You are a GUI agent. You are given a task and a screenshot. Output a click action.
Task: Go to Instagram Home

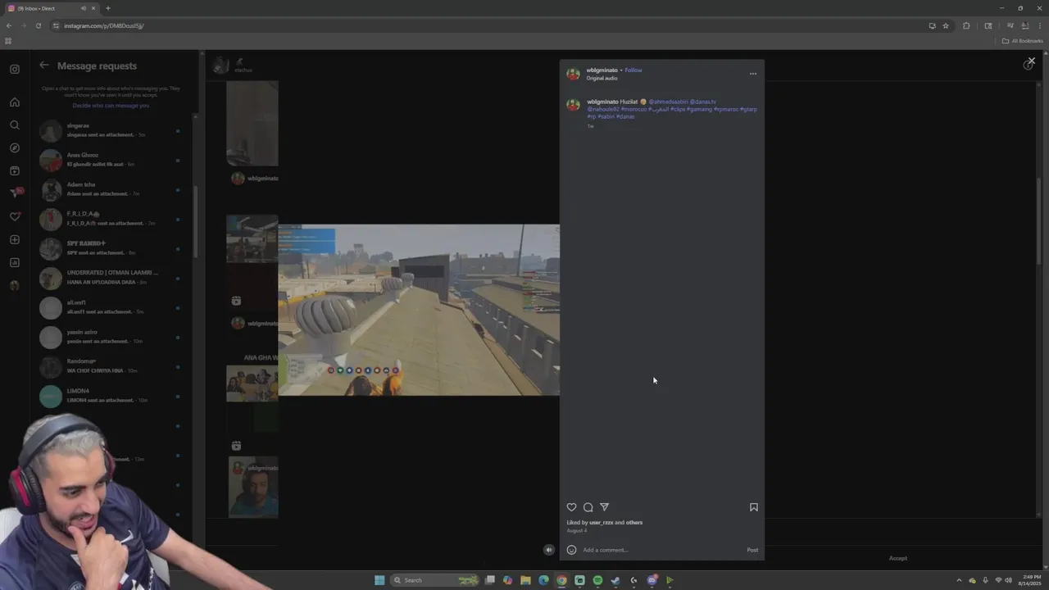[15, 102]
